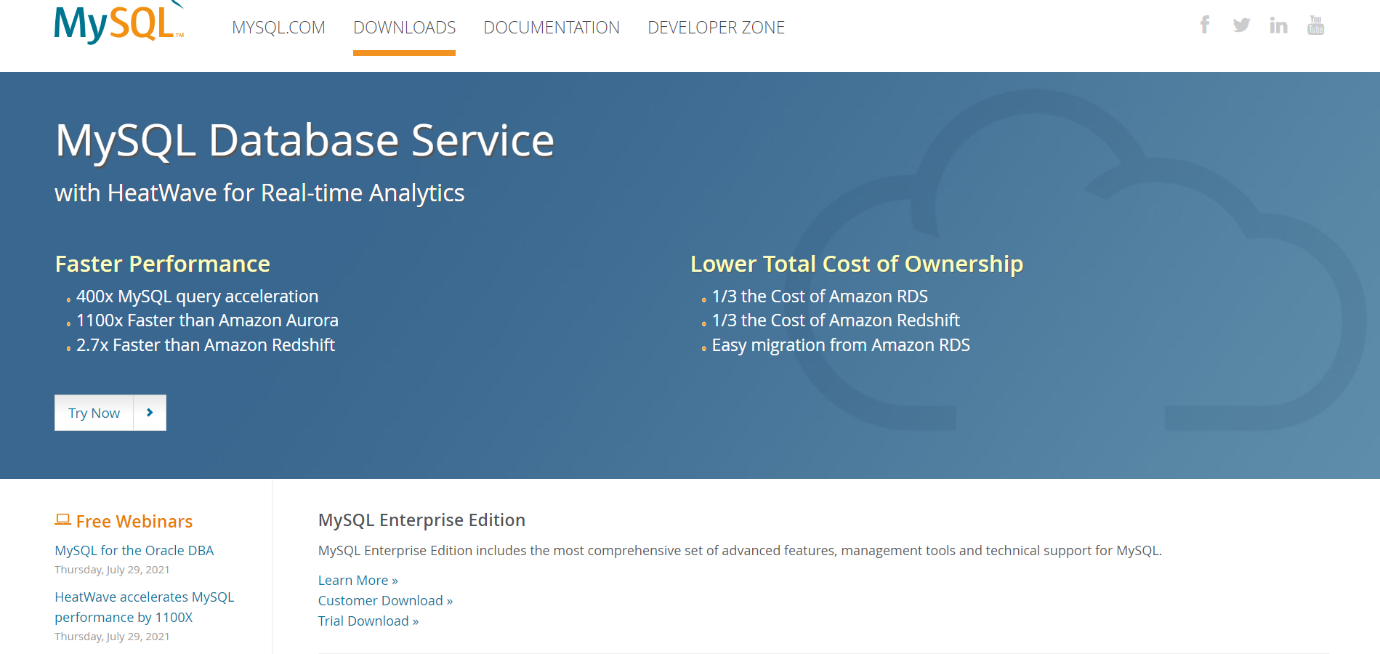Open the MySQL YouTube icon

coord(1315,25)
